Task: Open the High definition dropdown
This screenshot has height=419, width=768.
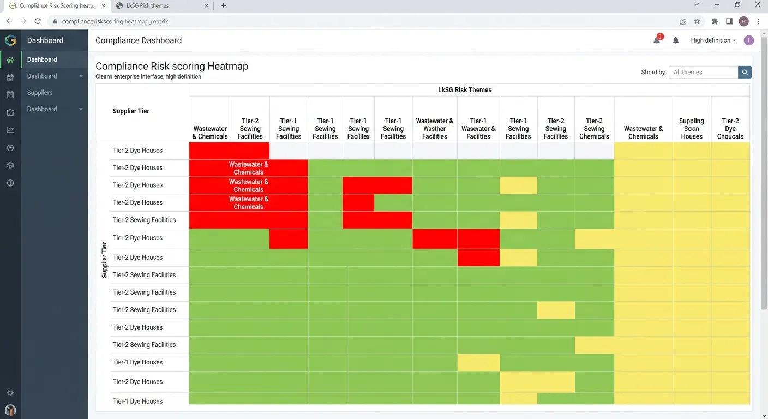Action: 713,40
